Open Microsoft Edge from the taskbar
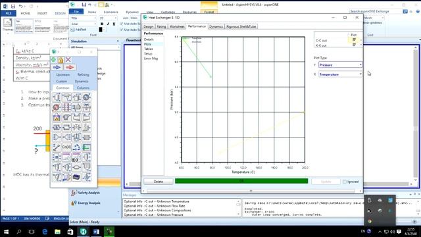This screenshot has width=421, height=237. [45, 231]
